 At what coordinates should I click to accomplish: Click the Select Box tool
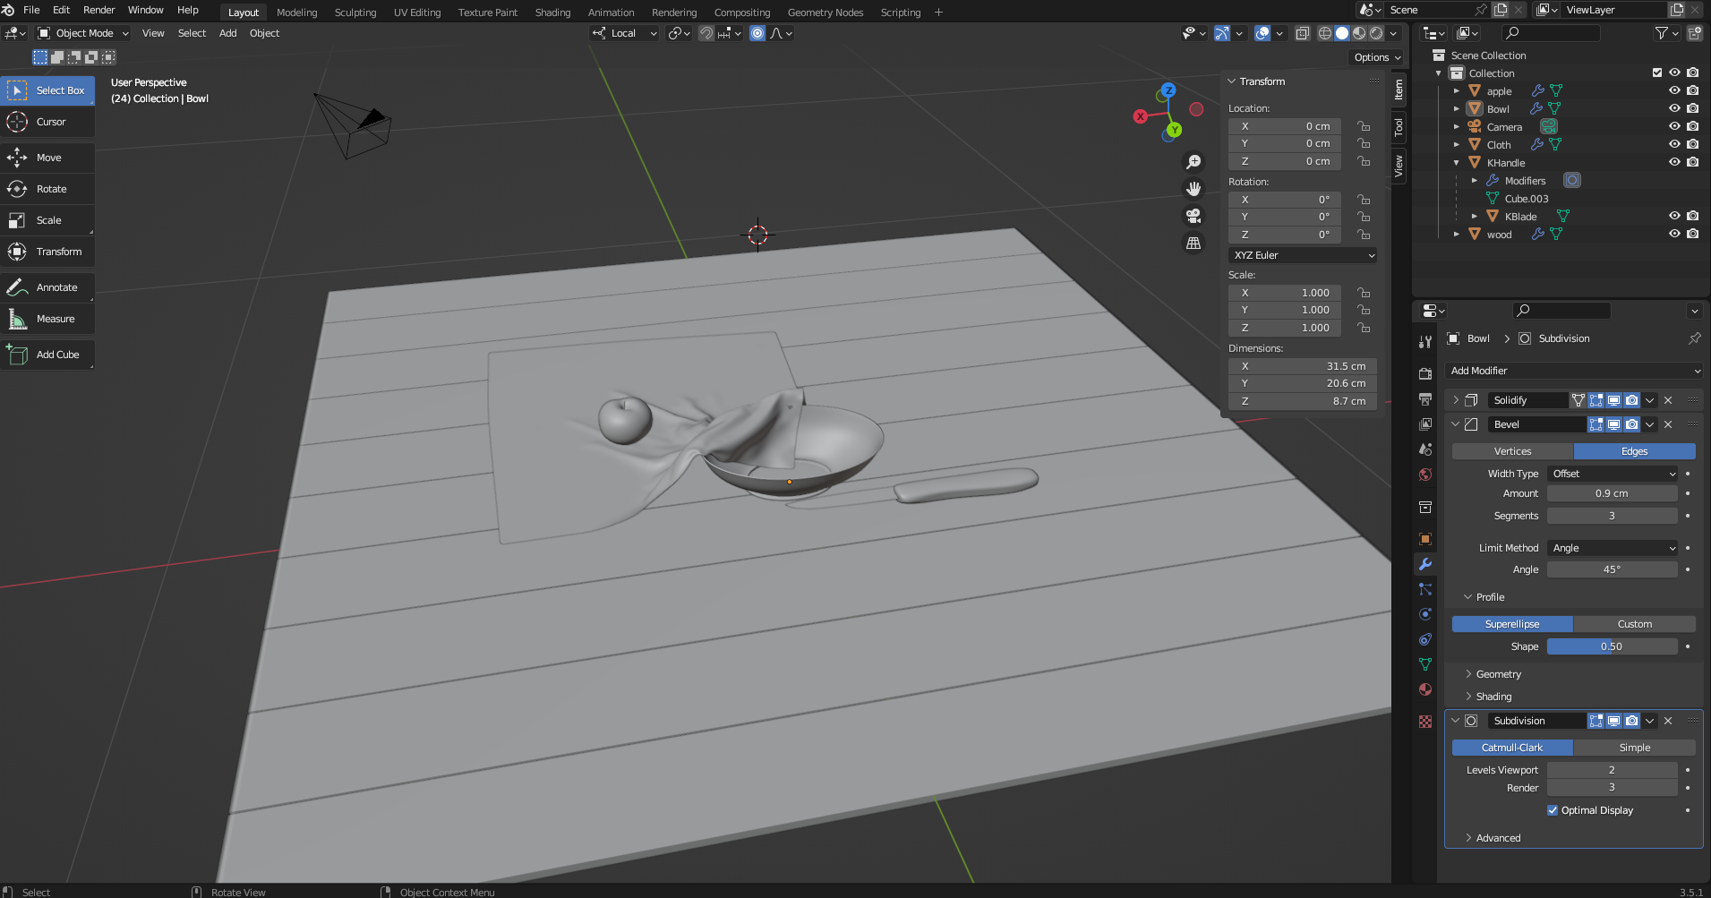47,90
